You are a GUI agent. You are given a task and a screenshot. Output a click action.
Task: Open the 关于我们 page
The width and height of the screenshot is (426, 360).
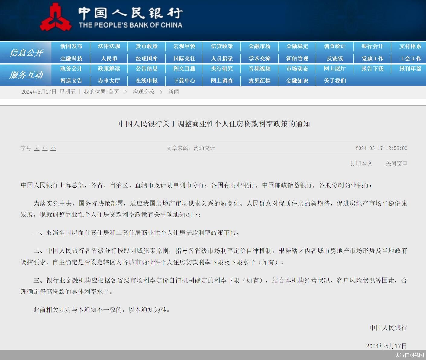[335, 81]
